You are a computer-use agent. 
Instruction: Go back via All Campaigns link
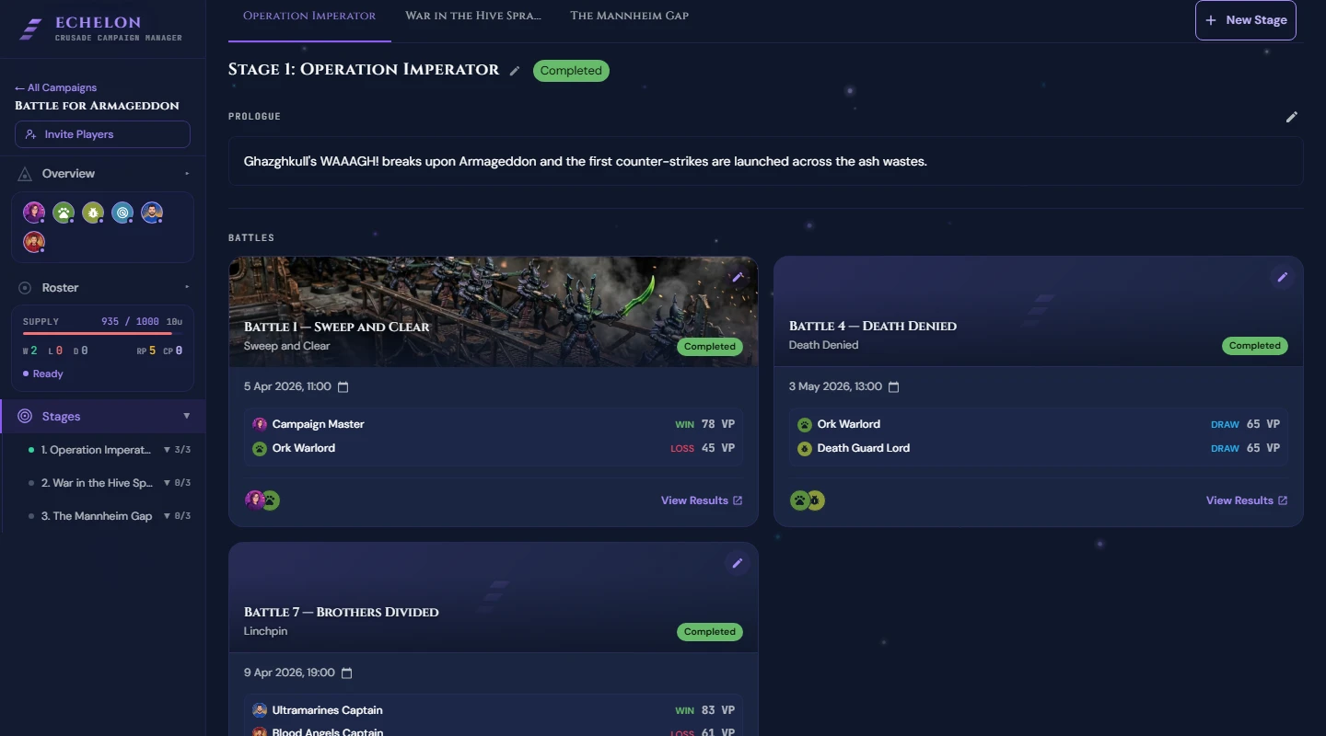tap(55, 87)
